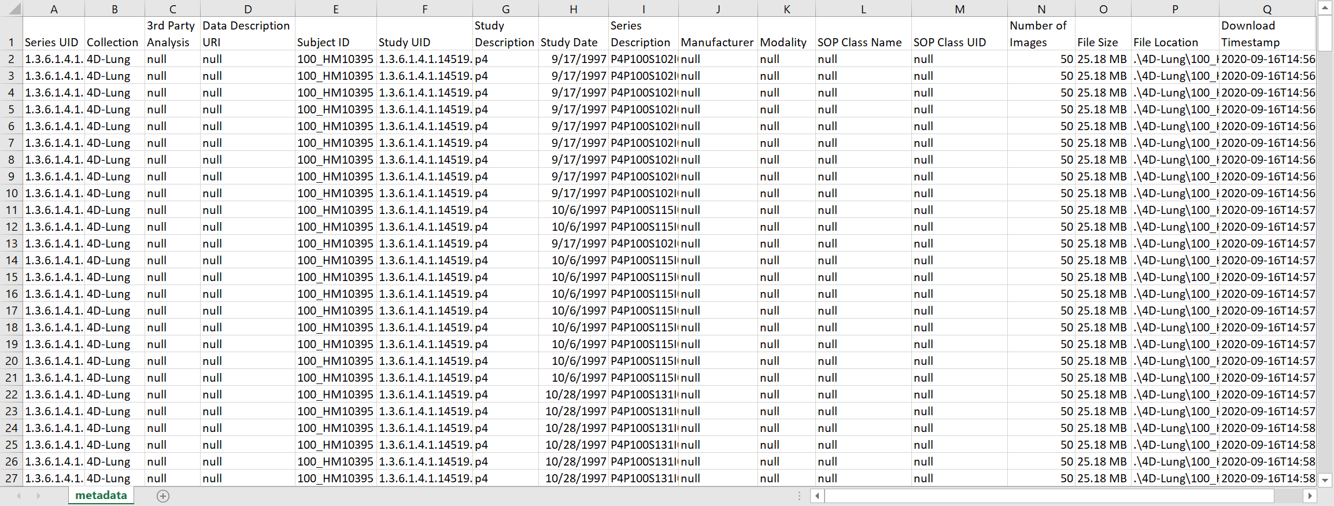Select the 4D-Lung Collection cell in row 8
This screenshot has width=1334, height=506.
coord(114,160)
